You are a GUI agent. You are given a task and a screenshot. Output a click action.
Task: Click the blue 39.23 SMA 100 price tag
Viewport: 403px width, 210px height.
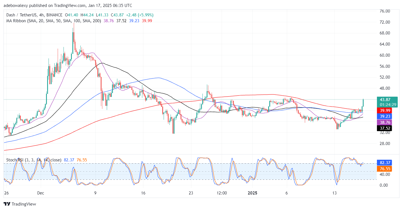click(x=385, y=117)
